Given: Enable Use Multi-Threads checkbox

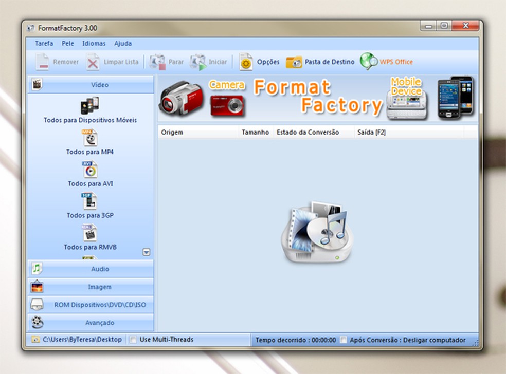Looking at the screenshot, I should pos(133,340).
